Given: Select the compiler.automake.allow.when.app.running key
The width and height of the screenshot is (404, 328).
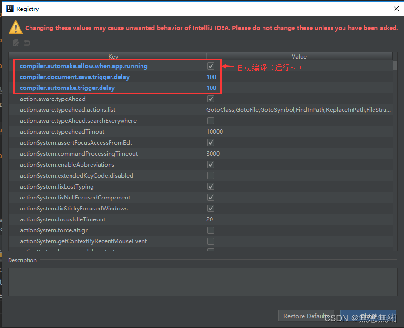Looking at the screenshot, I should pos(84,66).
